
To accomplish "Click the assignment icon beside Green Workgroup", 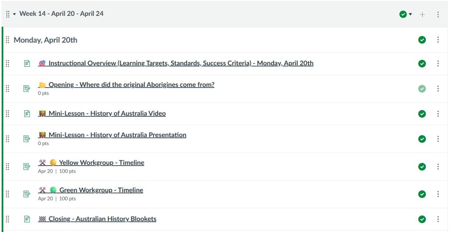I will pos(27,194).
